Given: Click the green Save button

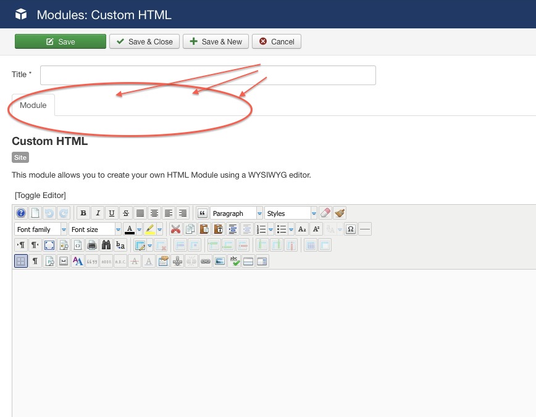Looking at the screenshot, I should 61,41.
